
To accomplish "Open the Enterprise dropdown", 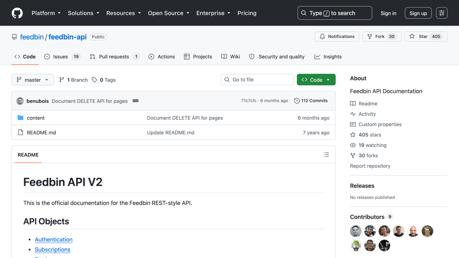I will tap(213, 13).
